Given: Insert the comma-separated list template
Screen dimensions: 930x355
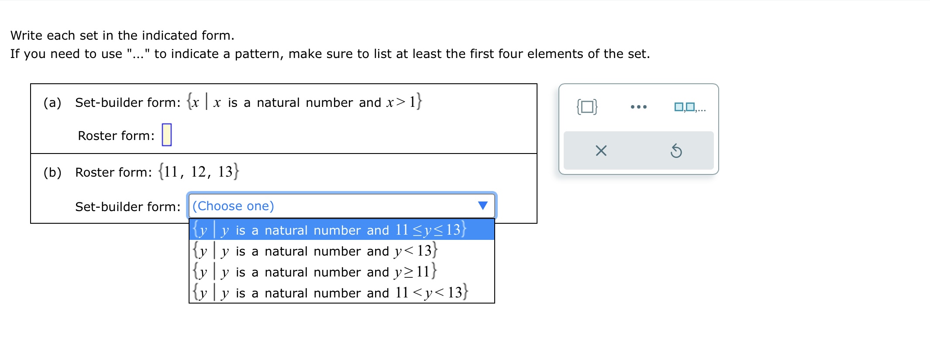Looking at the screenshot, I should tap(691, 106).
